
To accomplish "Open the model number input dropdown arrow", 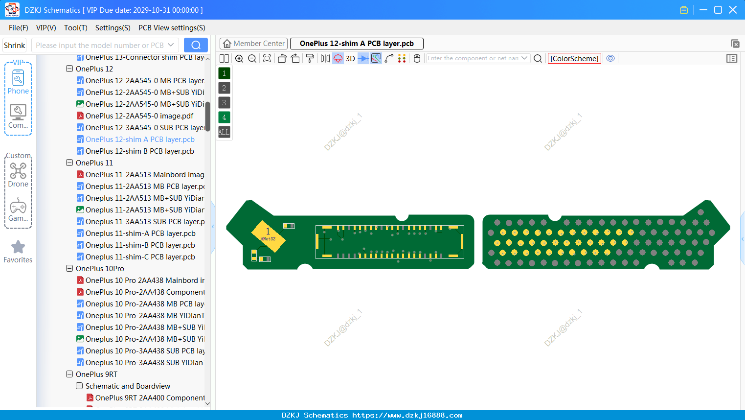I will tap(171, 45).
